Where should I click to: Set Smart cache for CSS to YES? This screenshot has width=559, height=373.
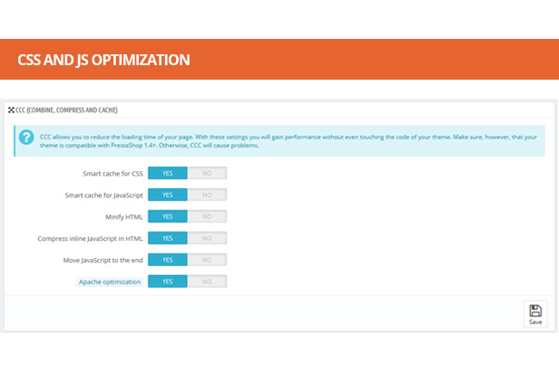click(167, 172)
